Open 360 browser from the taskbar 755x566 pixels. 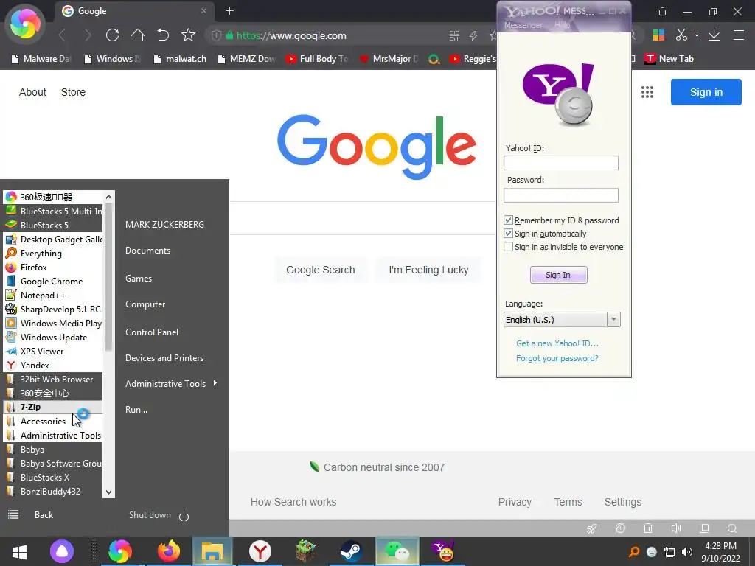point(120,551)
